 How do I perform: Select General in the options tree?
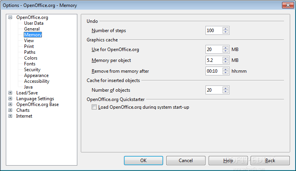pyautogui.click(x=32, y=29)
